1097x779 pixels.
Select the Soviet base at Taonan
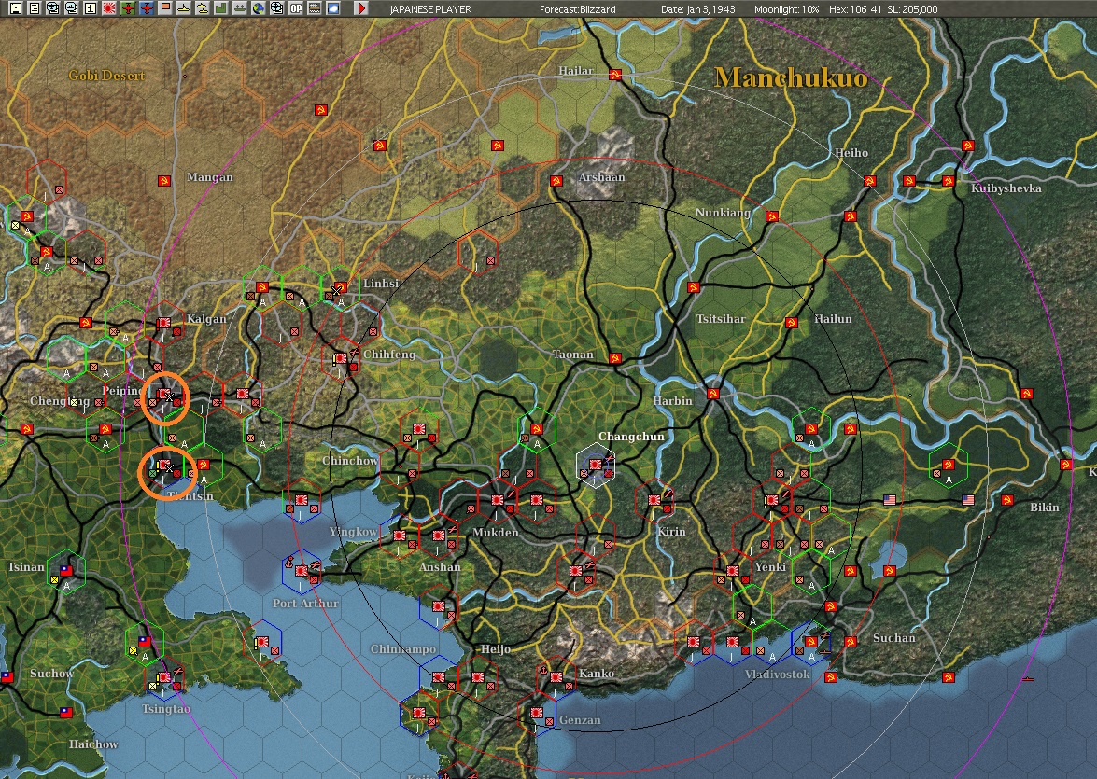coord(615,358)
